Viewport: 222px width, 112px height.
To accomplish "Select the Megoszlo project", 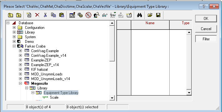I will [x=40, y=83].
